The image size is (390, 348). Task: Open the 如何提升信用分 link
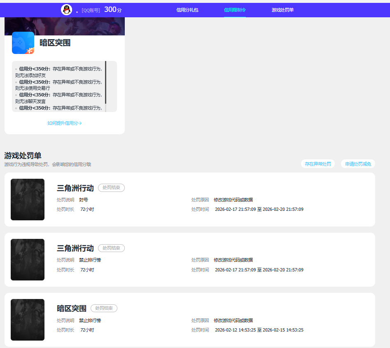tap(65, 123)
